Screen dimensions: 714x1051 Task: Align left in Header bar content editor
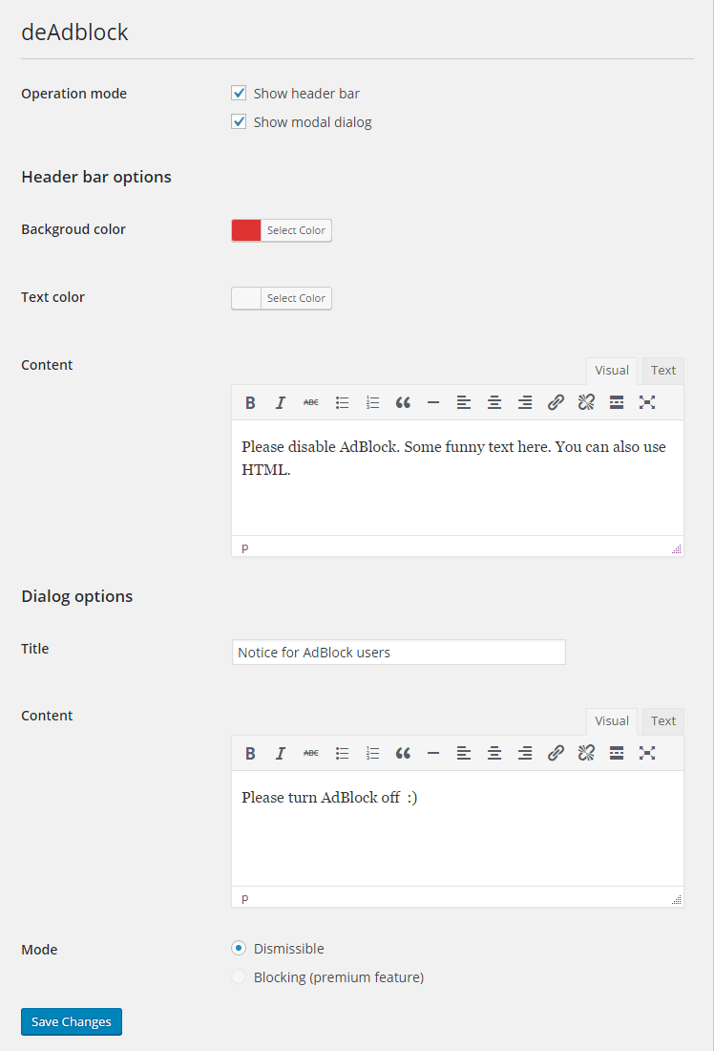point(464,403)
